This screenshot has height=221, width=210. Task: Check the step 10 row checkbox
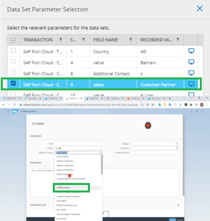click(x=13, y=94)
